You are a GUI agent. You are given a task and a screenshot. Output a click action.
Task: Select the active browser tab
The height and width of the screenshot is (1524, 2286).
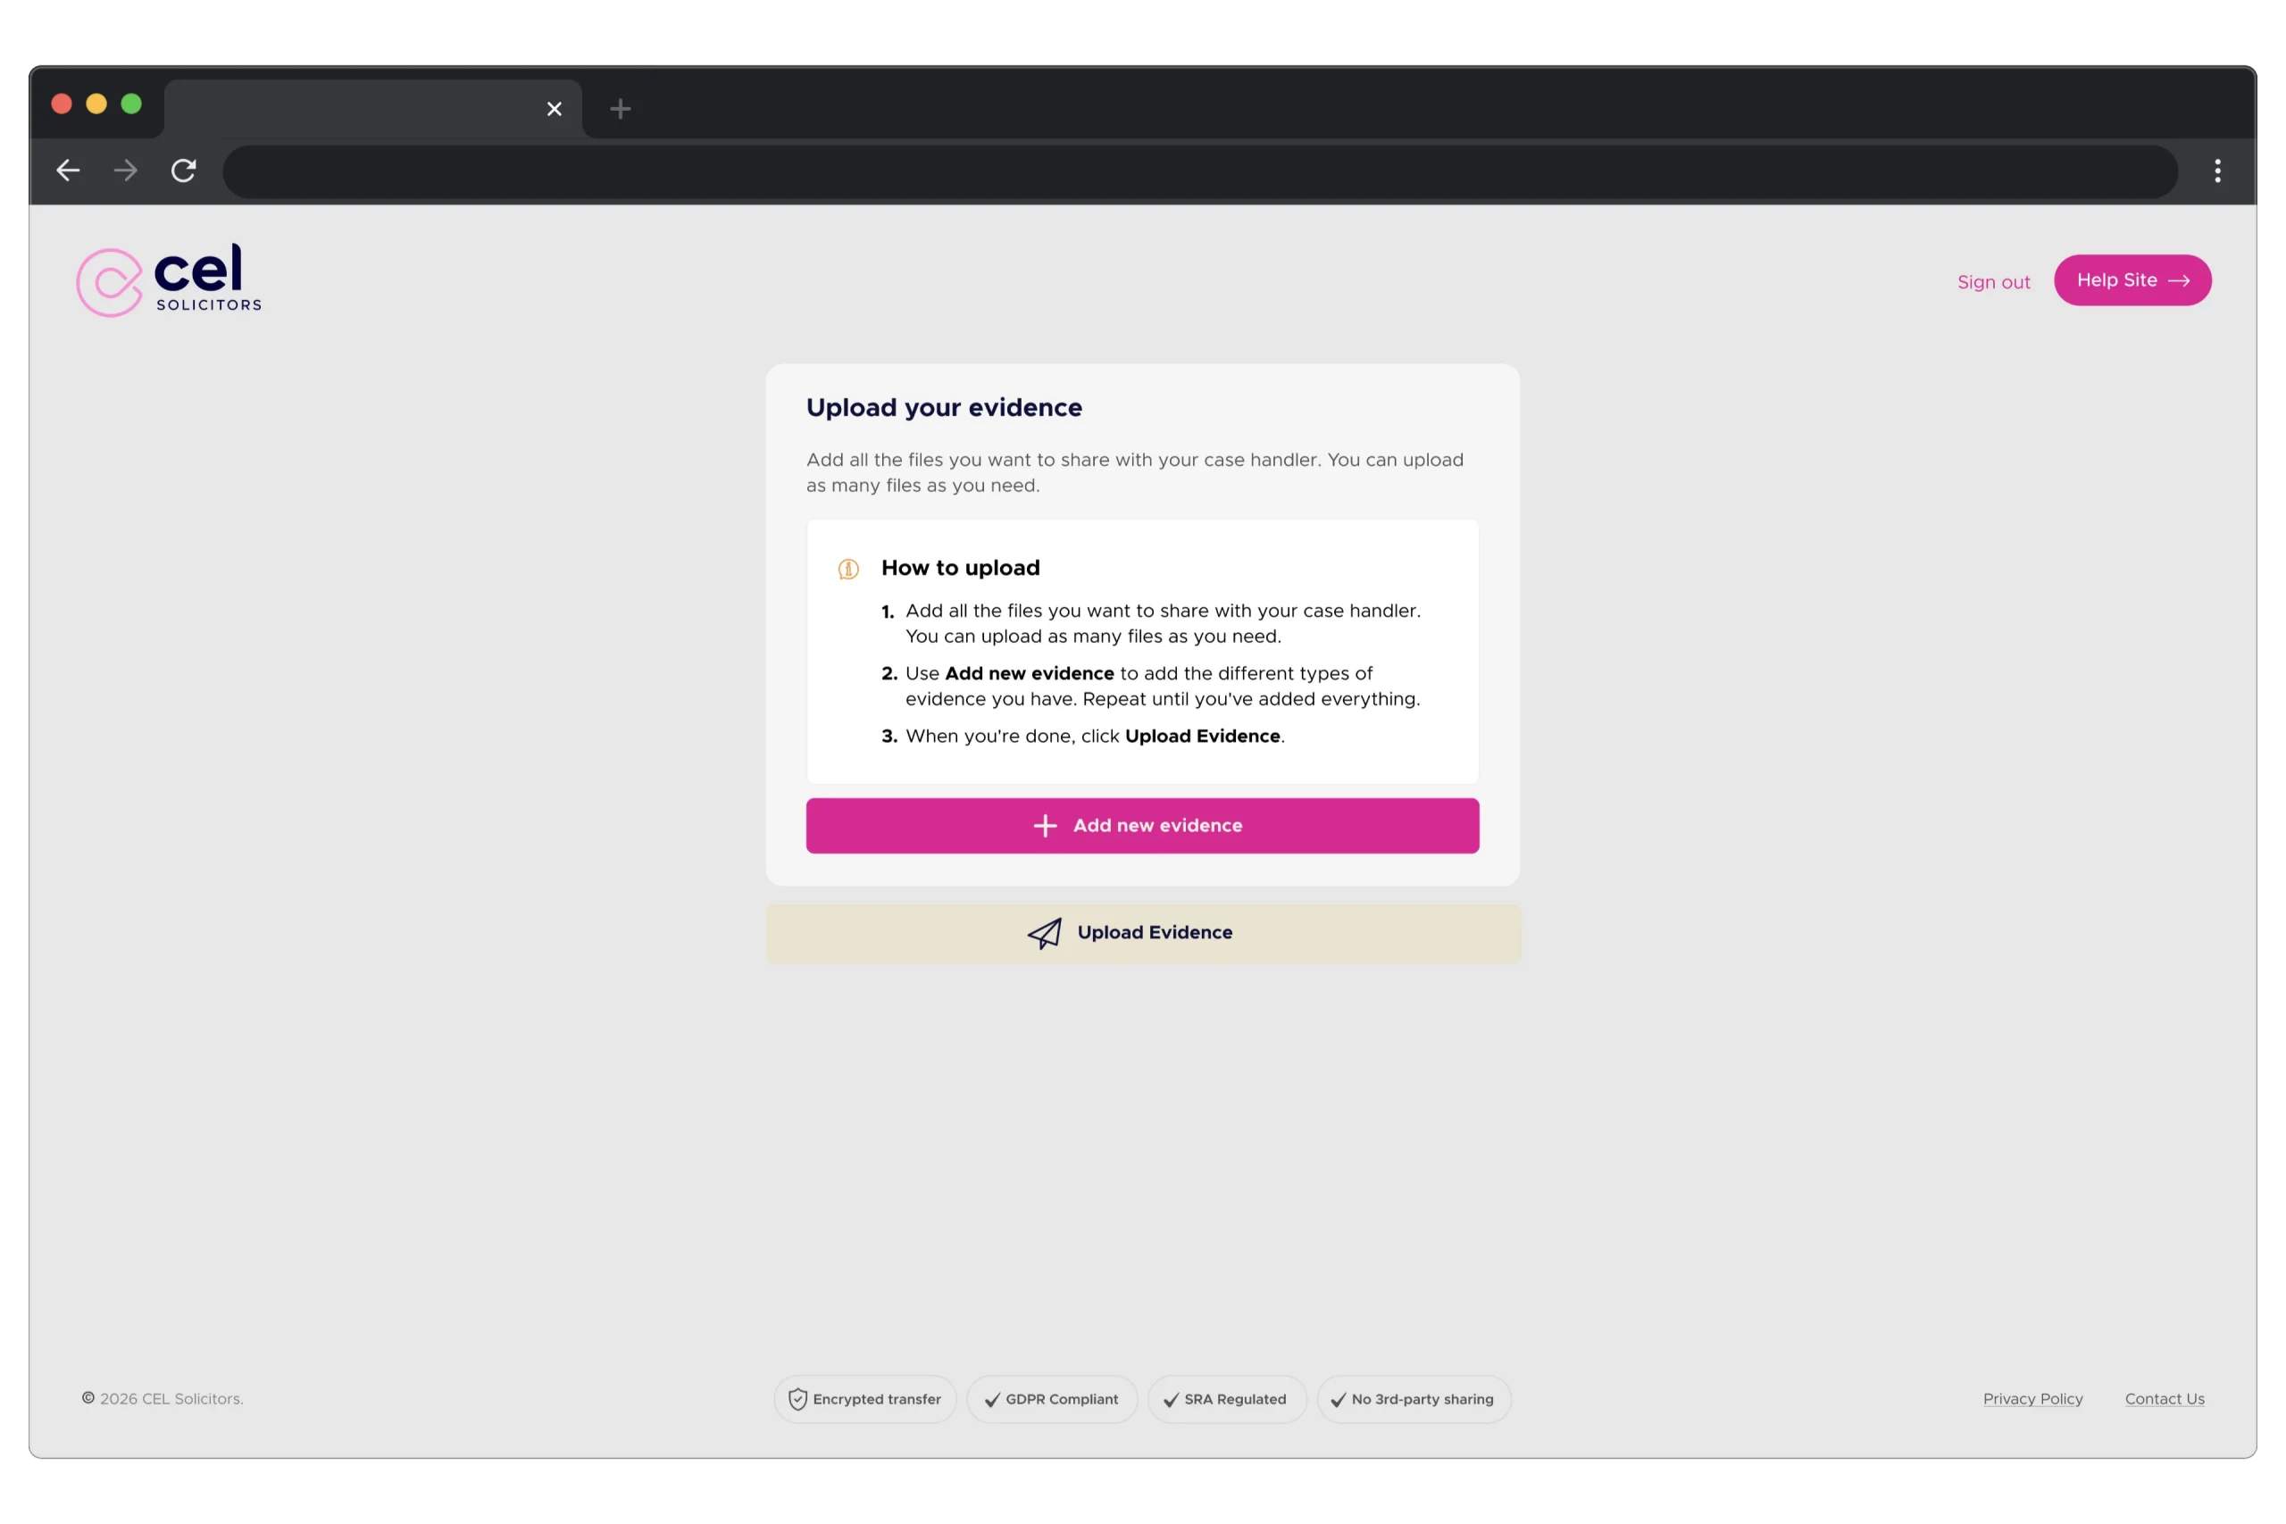point(373,109)
